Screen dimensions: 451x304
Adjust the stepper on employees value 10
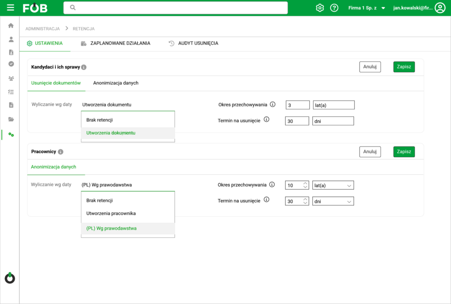point(305,185)
